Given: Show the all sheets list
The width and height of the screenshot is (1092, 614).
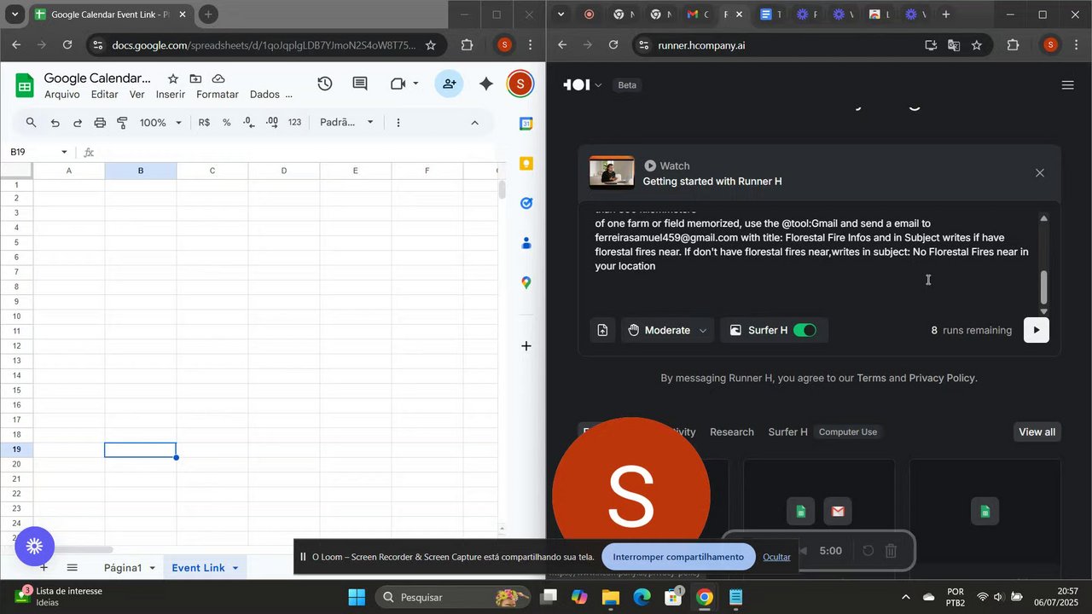Looking at the screenshot, I should click(x=73, y=567).
